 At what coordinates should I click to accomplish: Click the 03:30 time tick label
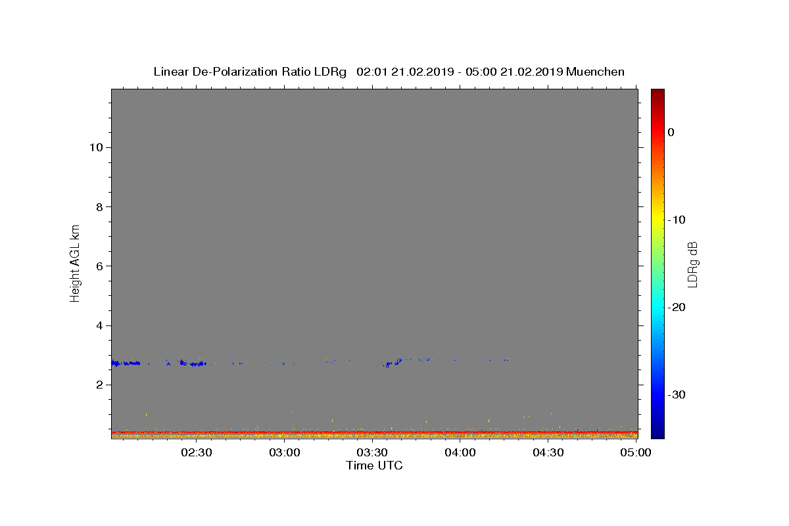[x=372, y=452]
